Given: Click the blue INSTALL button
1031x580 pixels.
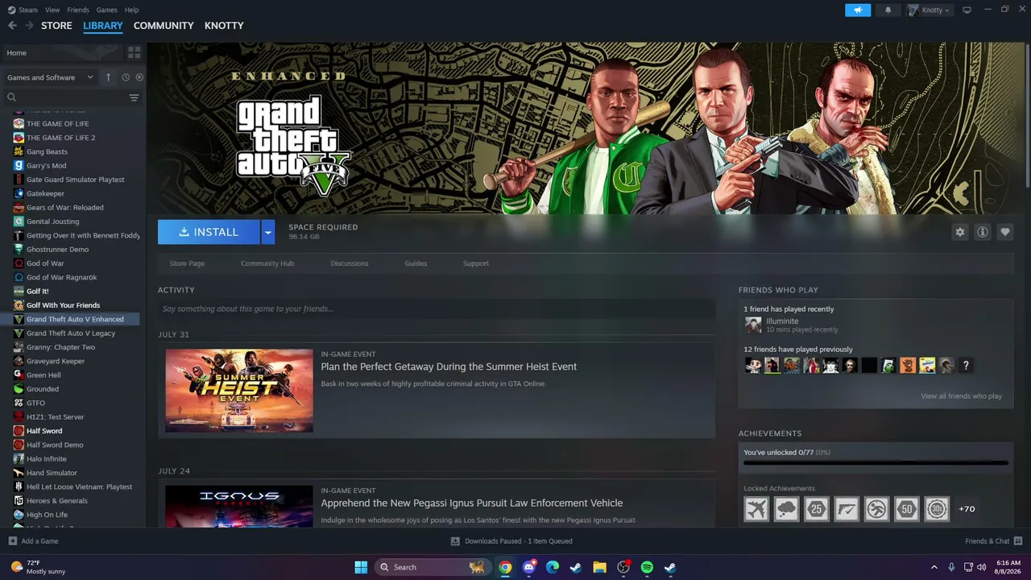Looking at the screenshot, I should point(209,232).
